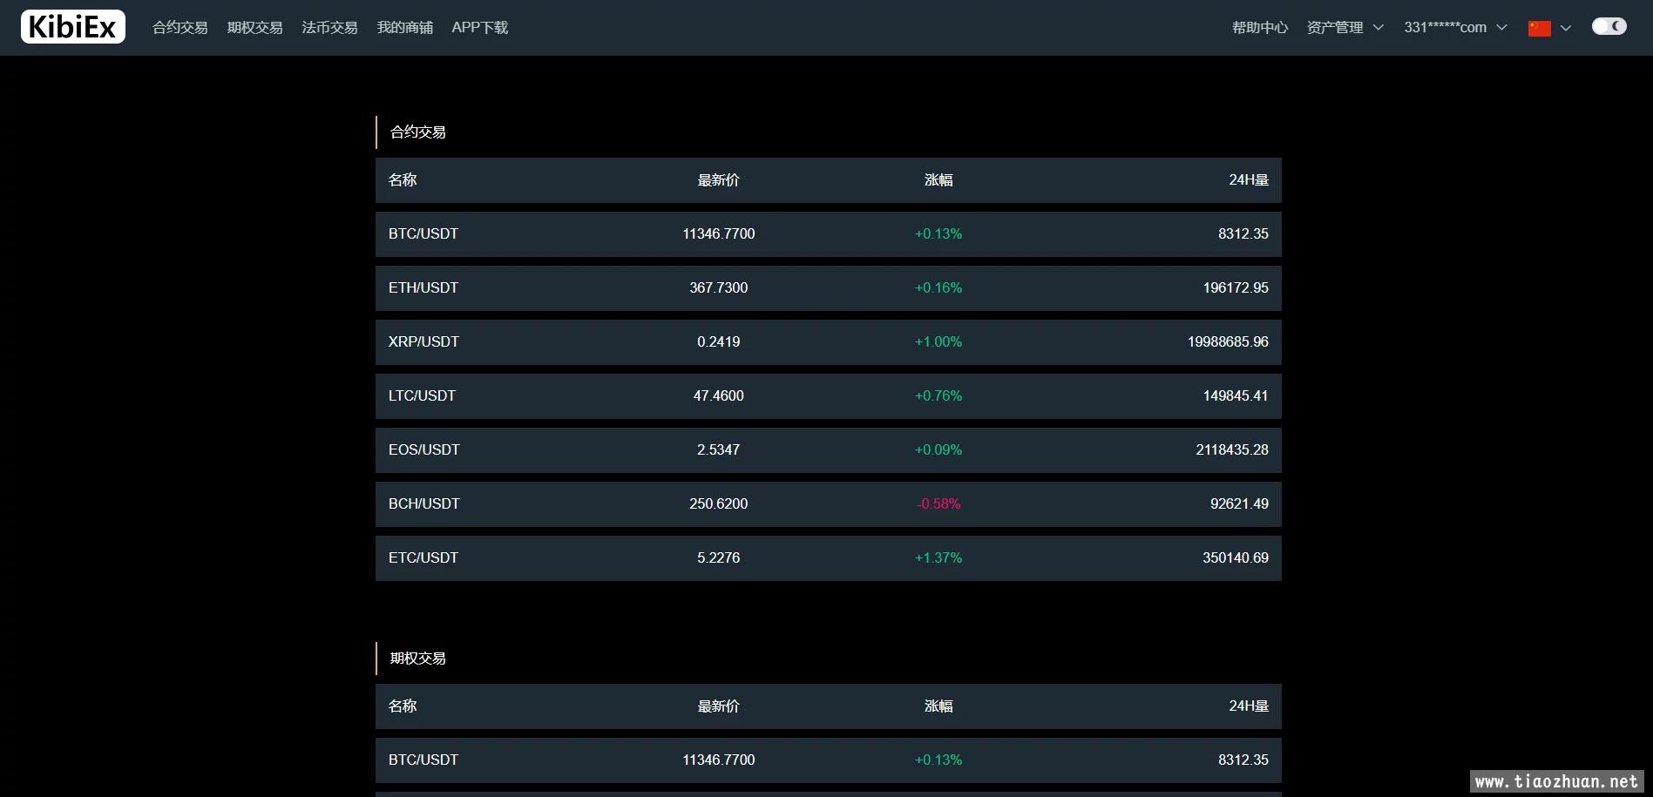Click the +0.09% change value
Image resolution: width=1653 pixels, height=797 pixels.
coord(938,450)
